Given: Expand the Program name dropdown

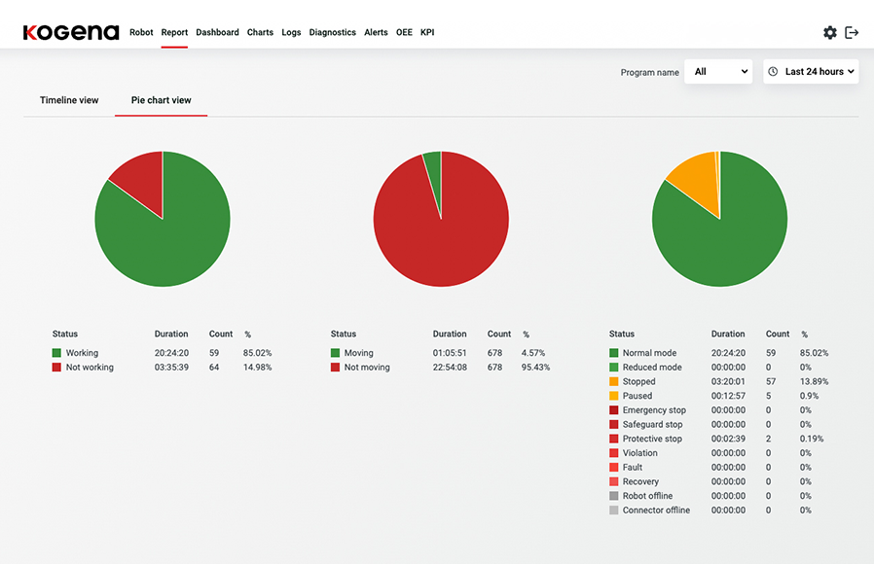Looking at the screenshot, I should pyautogui.click(x=718, y=72).
